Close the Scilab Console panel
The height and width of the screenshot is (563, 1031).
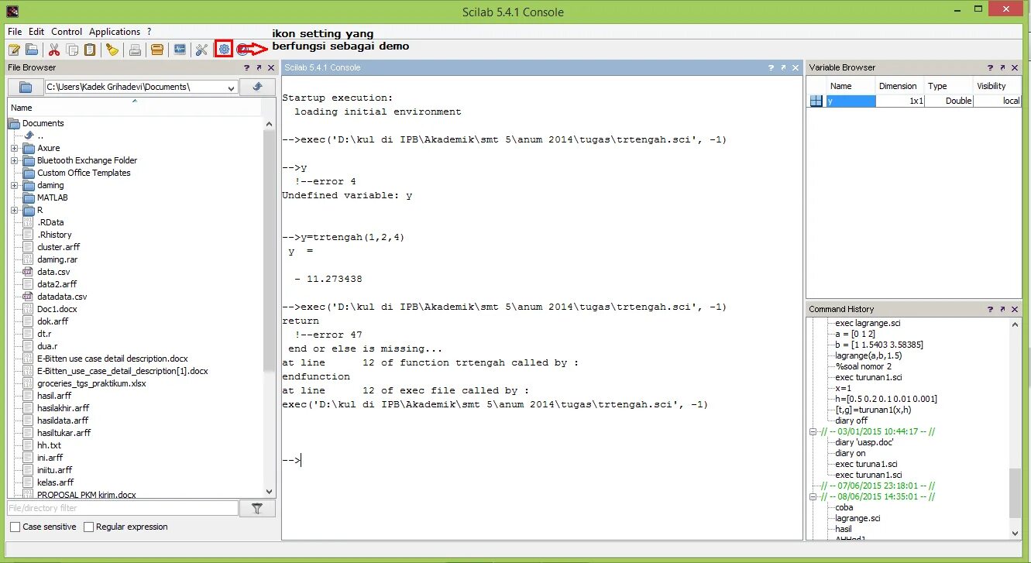tap(796, 68)
